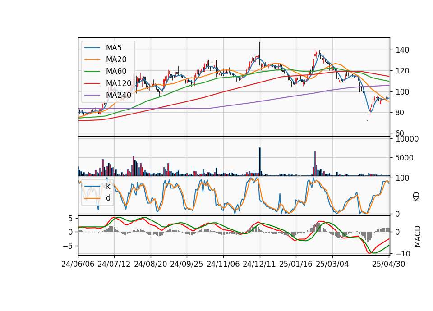Click the 24/12/11 date label
This screenshot has width=433, height=311.
[x=259, y=264]
